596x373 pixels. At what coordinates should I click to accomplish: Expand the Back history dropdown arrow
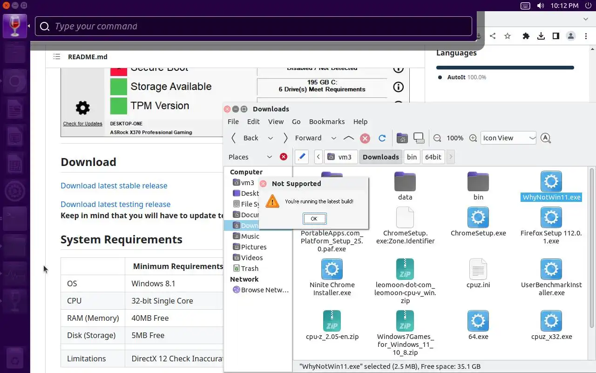click(270, 138)
